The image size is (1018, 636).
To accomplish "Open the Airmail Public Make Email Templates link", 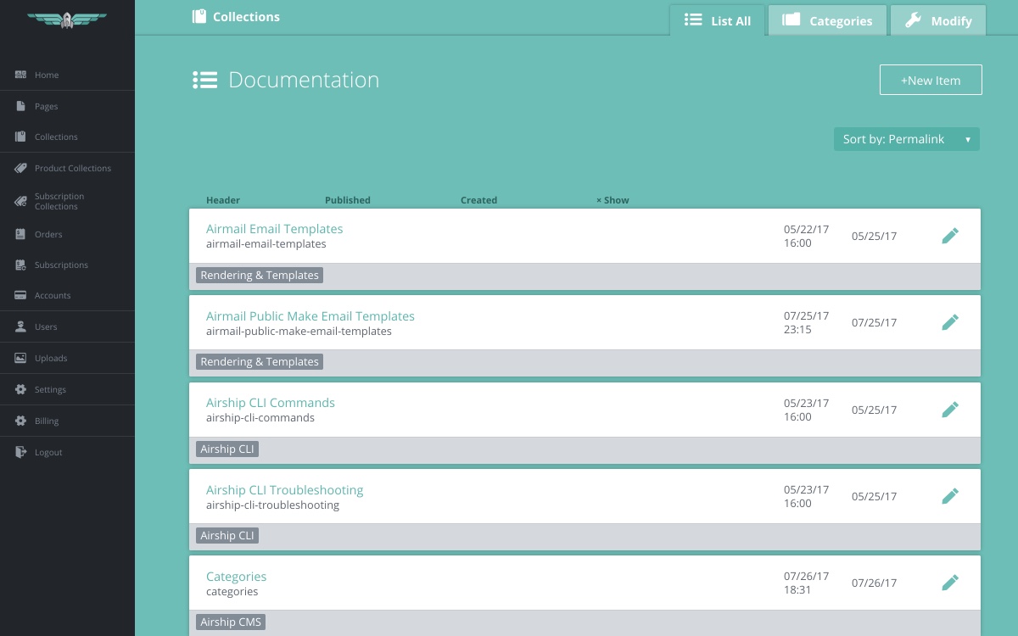I will (x=310, y=316).
